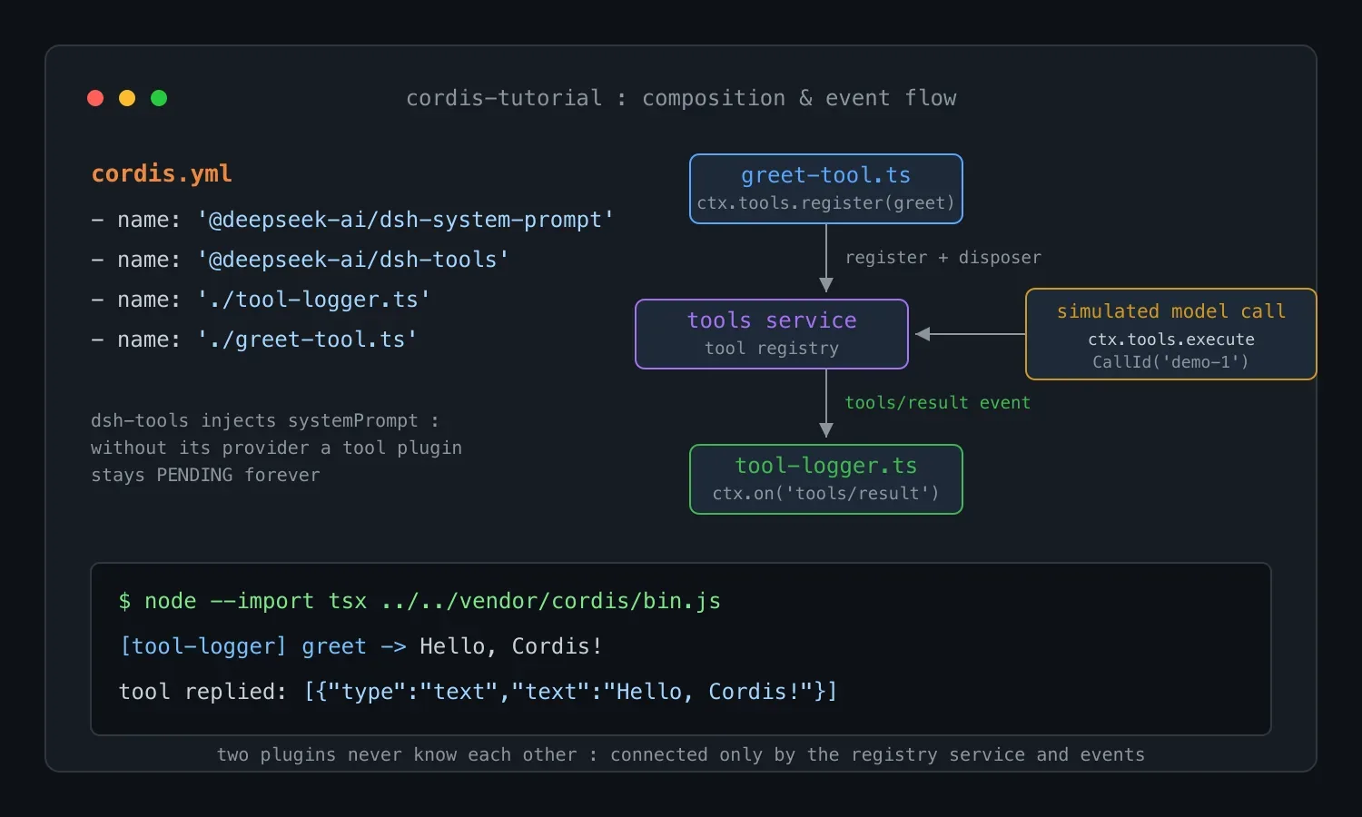Click the note line 'stays PENDING forever'
Viewport: 1362px width, 817px height.
(205, 475)
